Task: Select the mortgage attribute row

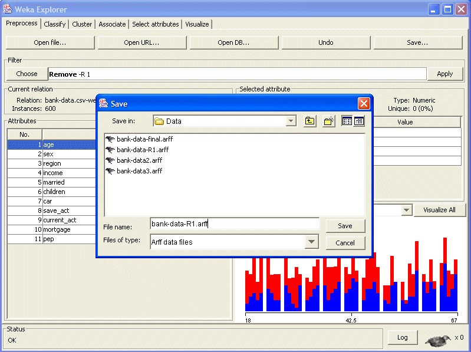Action: point(57,229)
